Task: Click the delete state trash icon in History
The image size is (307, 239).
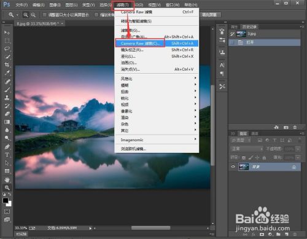Action: tap(295, 127)
